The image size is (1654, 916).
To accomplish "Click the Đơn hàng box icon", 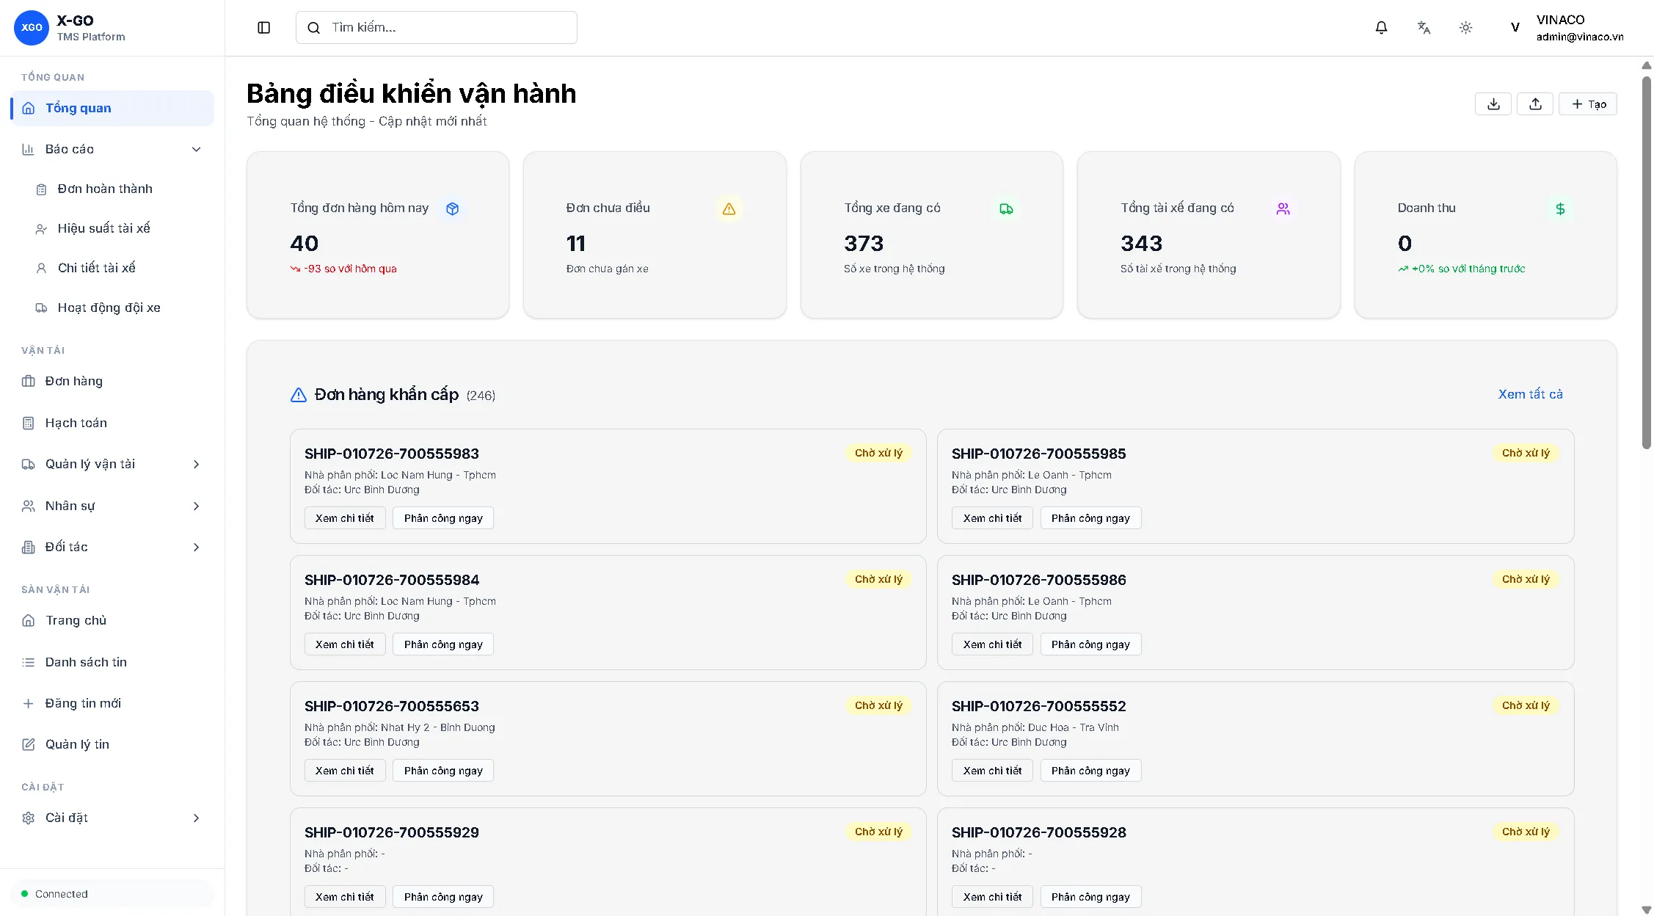I will coord(29,381).
